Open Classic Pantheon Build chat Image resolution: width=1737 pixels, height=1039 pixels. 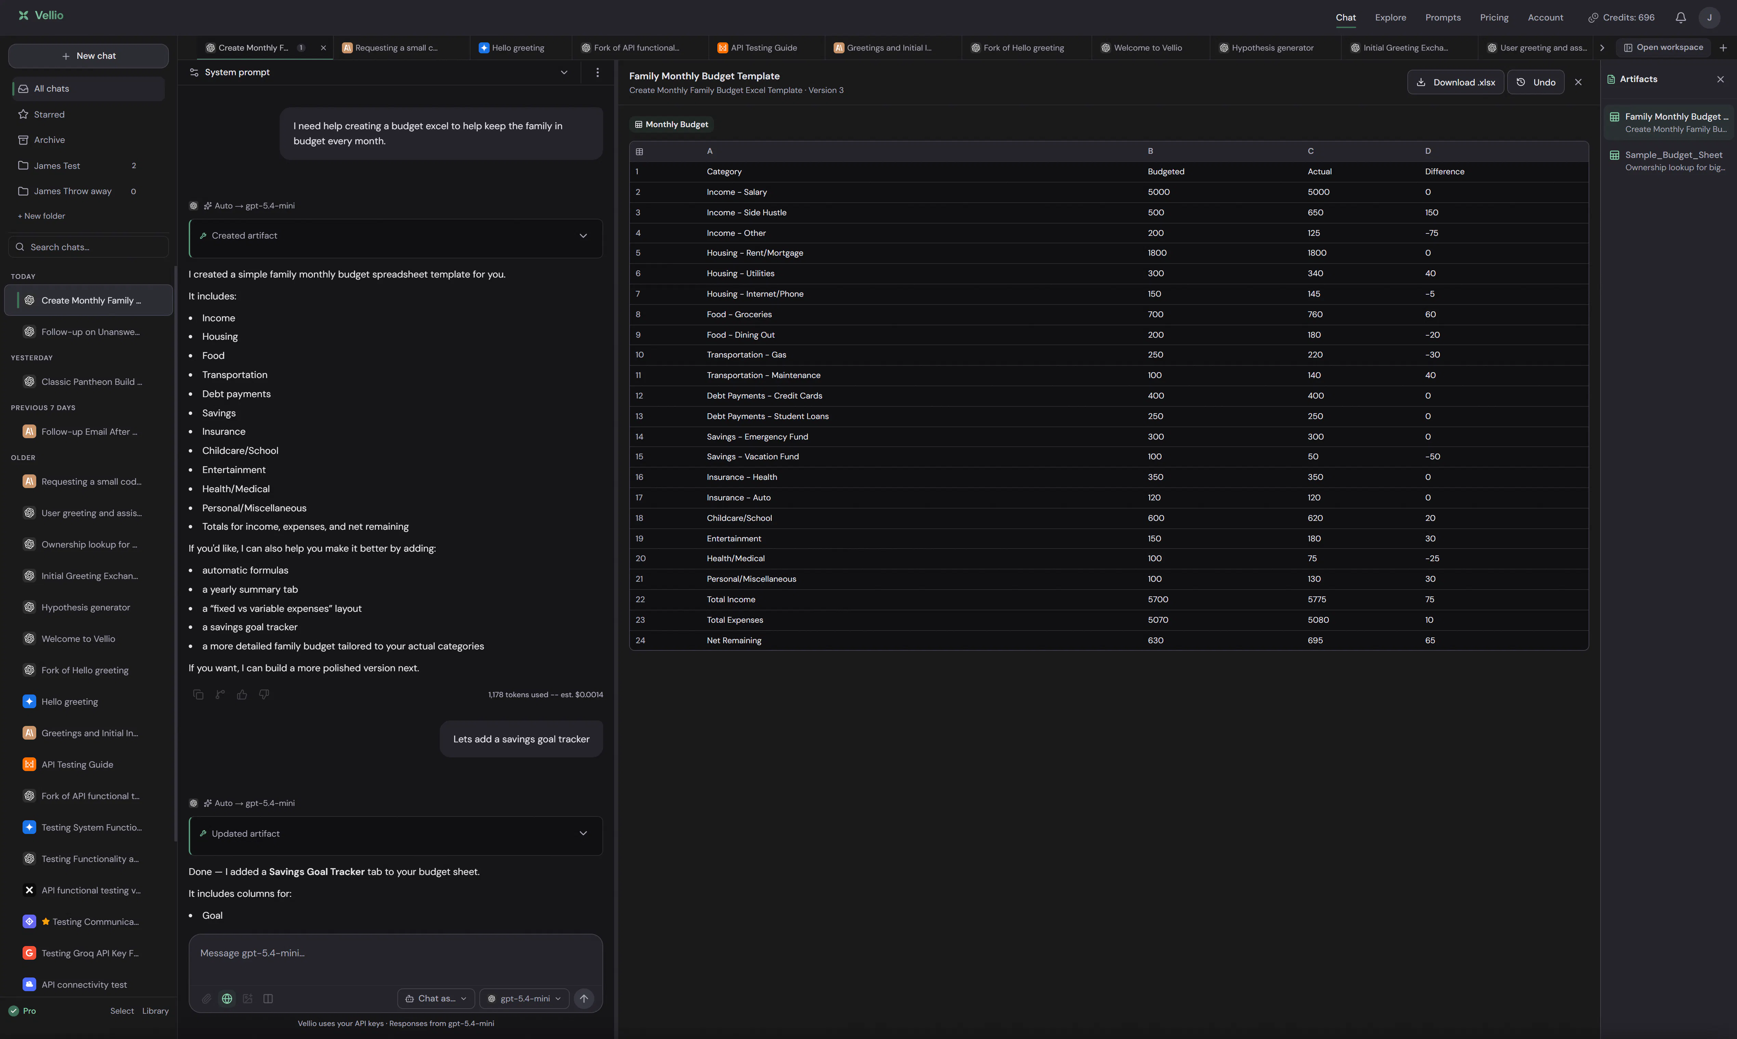pyautogui.click(x=88, y=381)
